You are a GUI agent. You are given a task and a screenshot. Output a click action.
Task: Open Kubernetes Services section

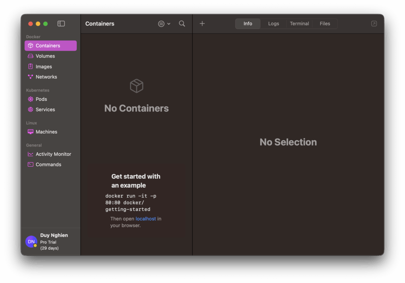click(45, 110)
